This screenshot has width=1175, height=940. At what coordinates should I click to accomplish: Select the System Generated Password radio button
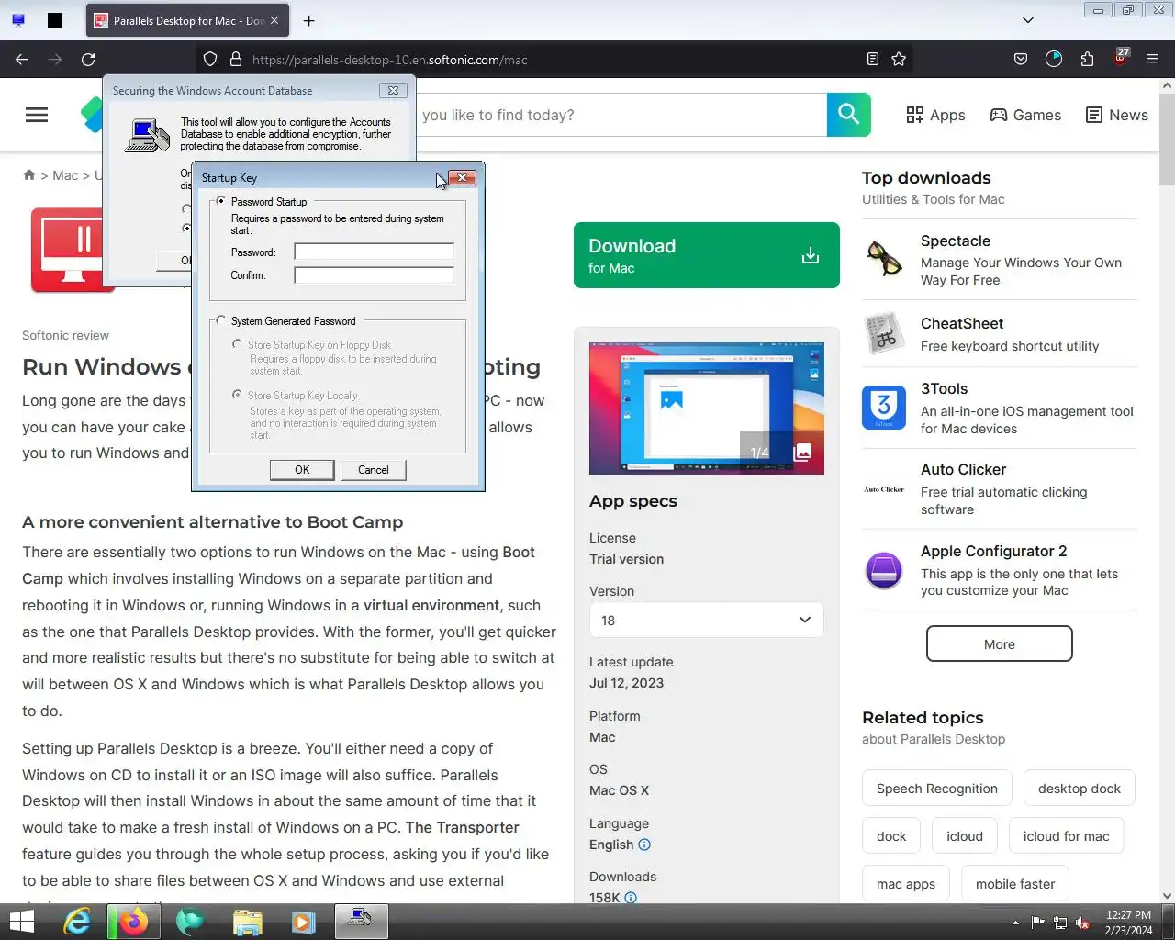click(x=220, y=320)
